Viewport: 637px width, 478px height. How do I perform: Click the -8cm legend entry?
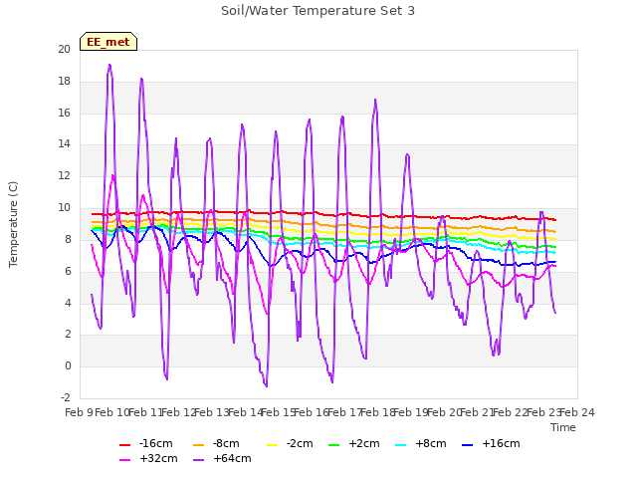pyautogui.click(x=216, y=443)
